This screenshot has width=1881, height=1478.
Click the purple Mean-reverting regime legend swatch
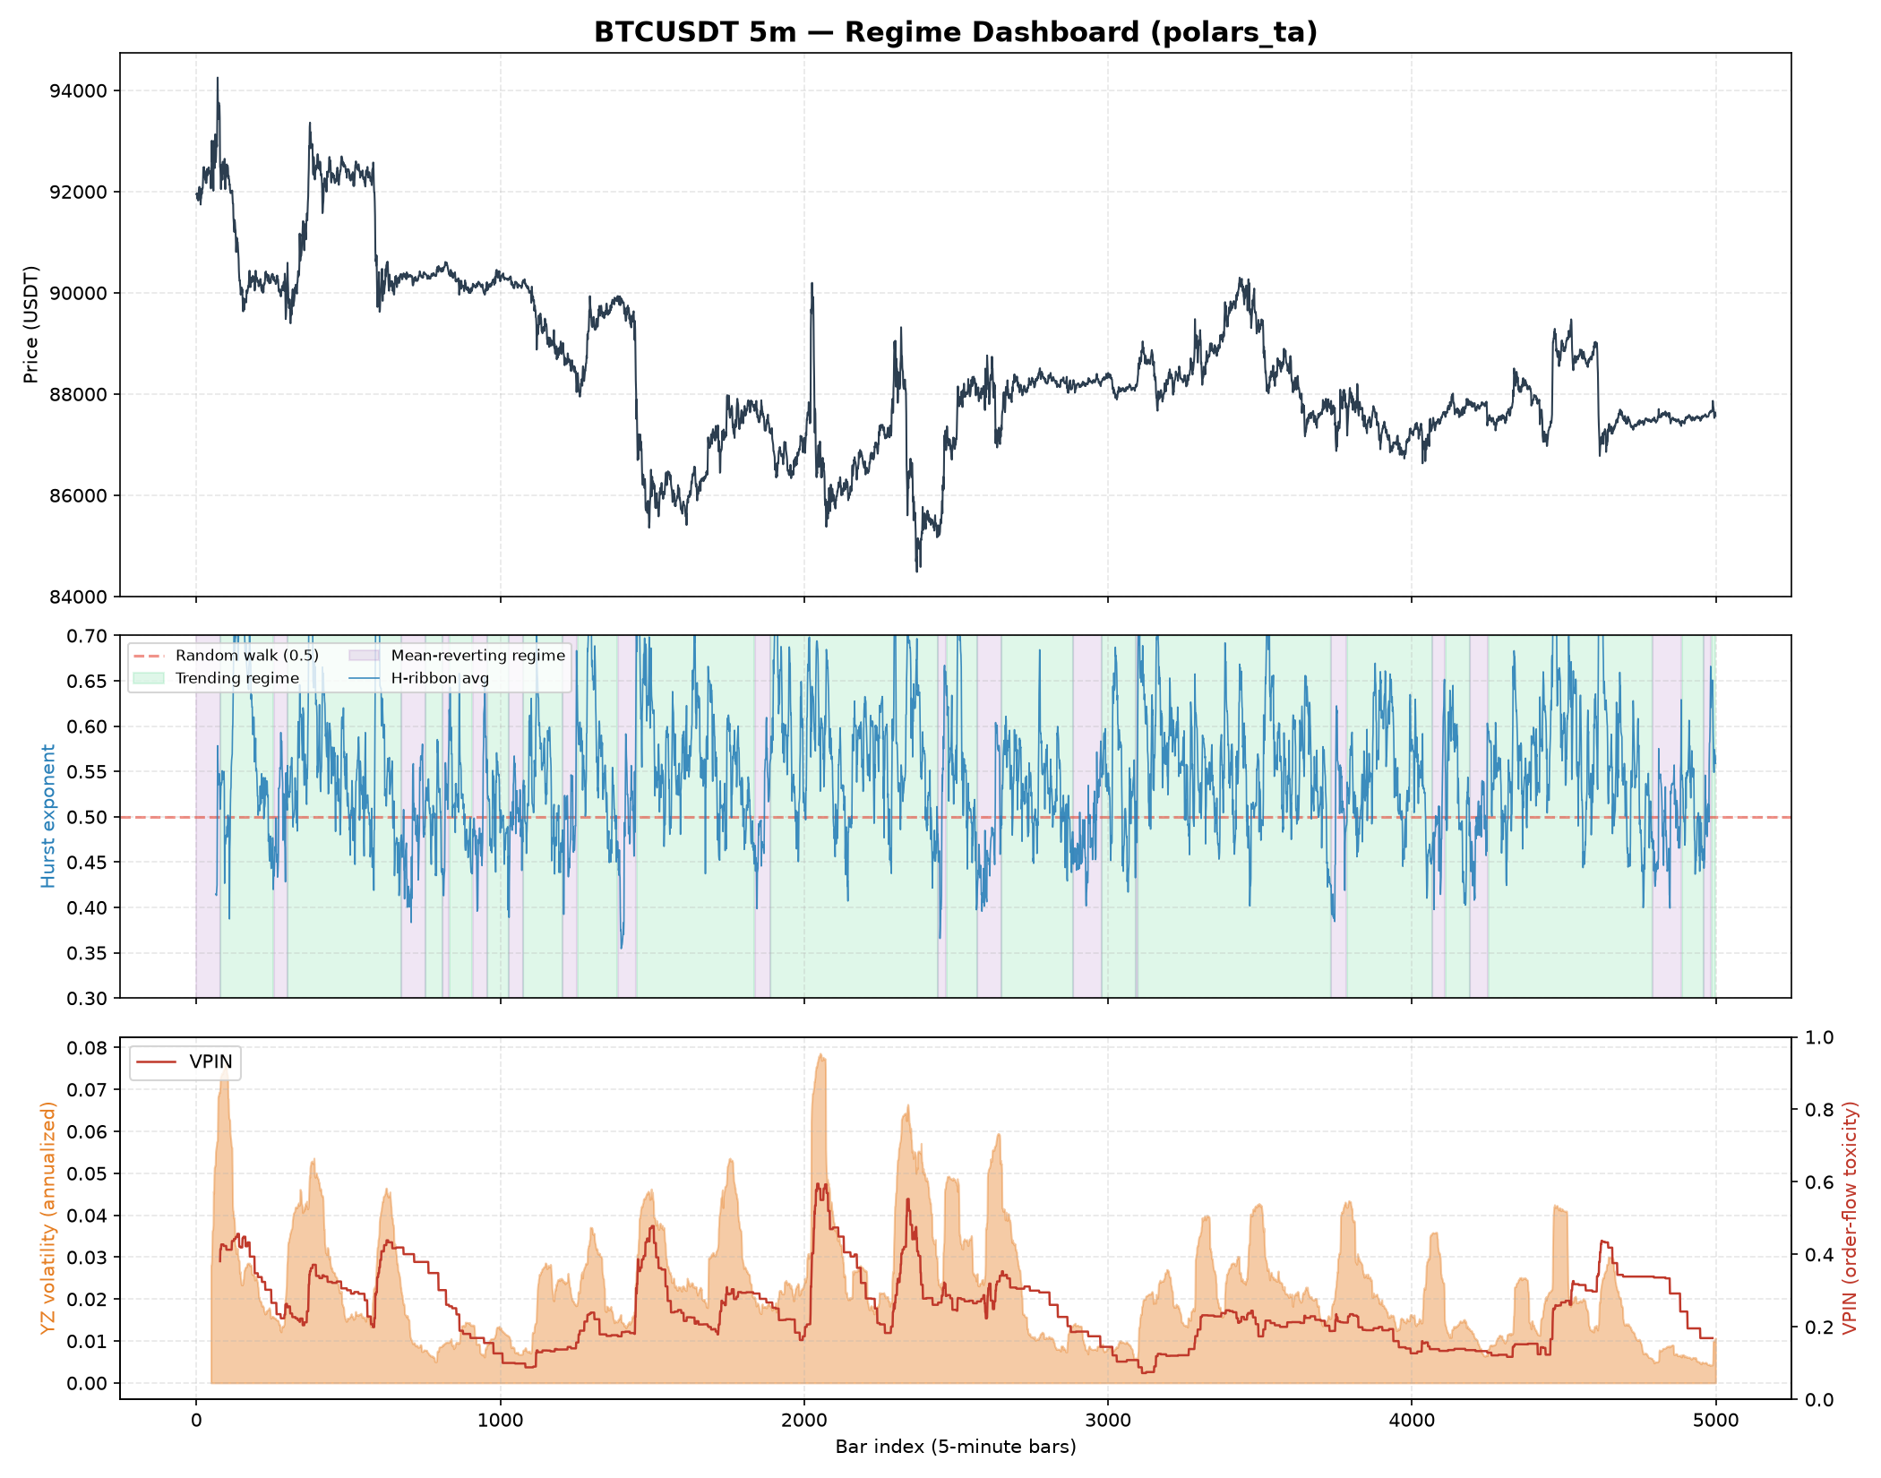coord(365,656)
